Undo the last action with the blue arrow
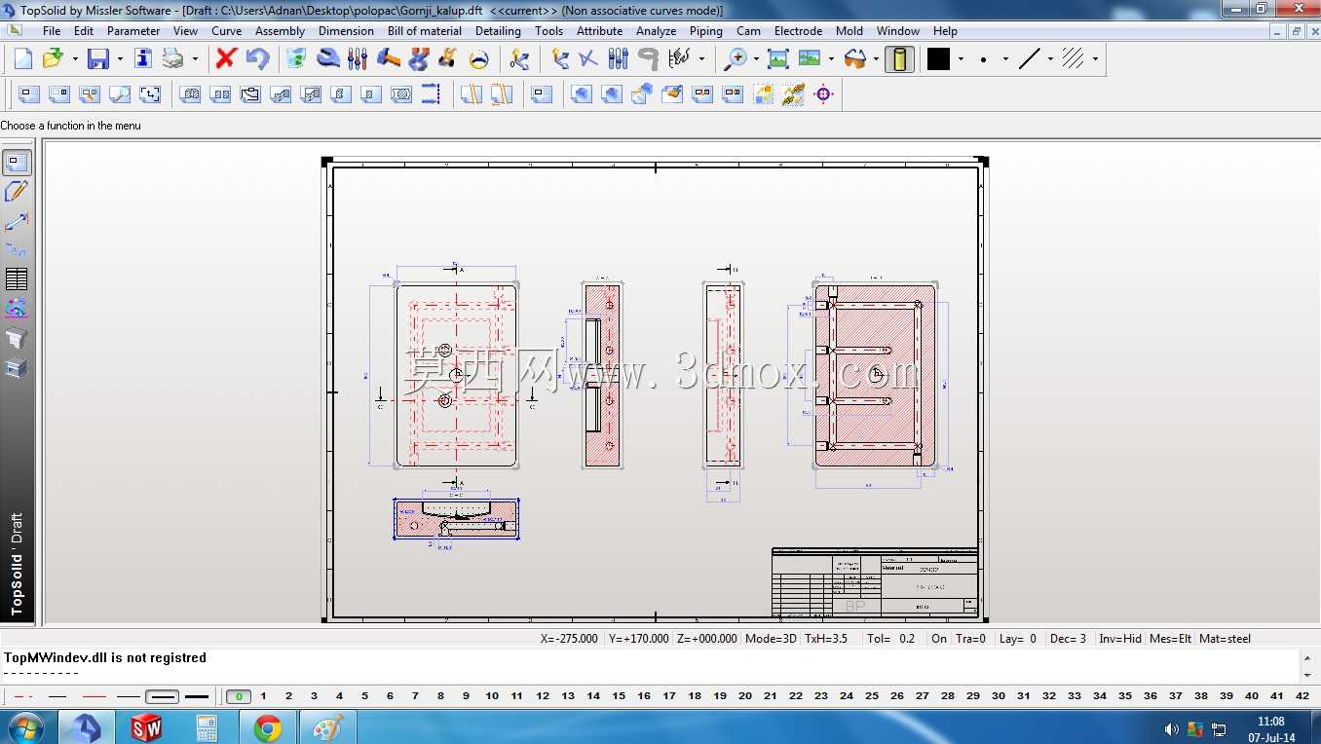Viewport: 1321px width, 744px height. point(257,59)
